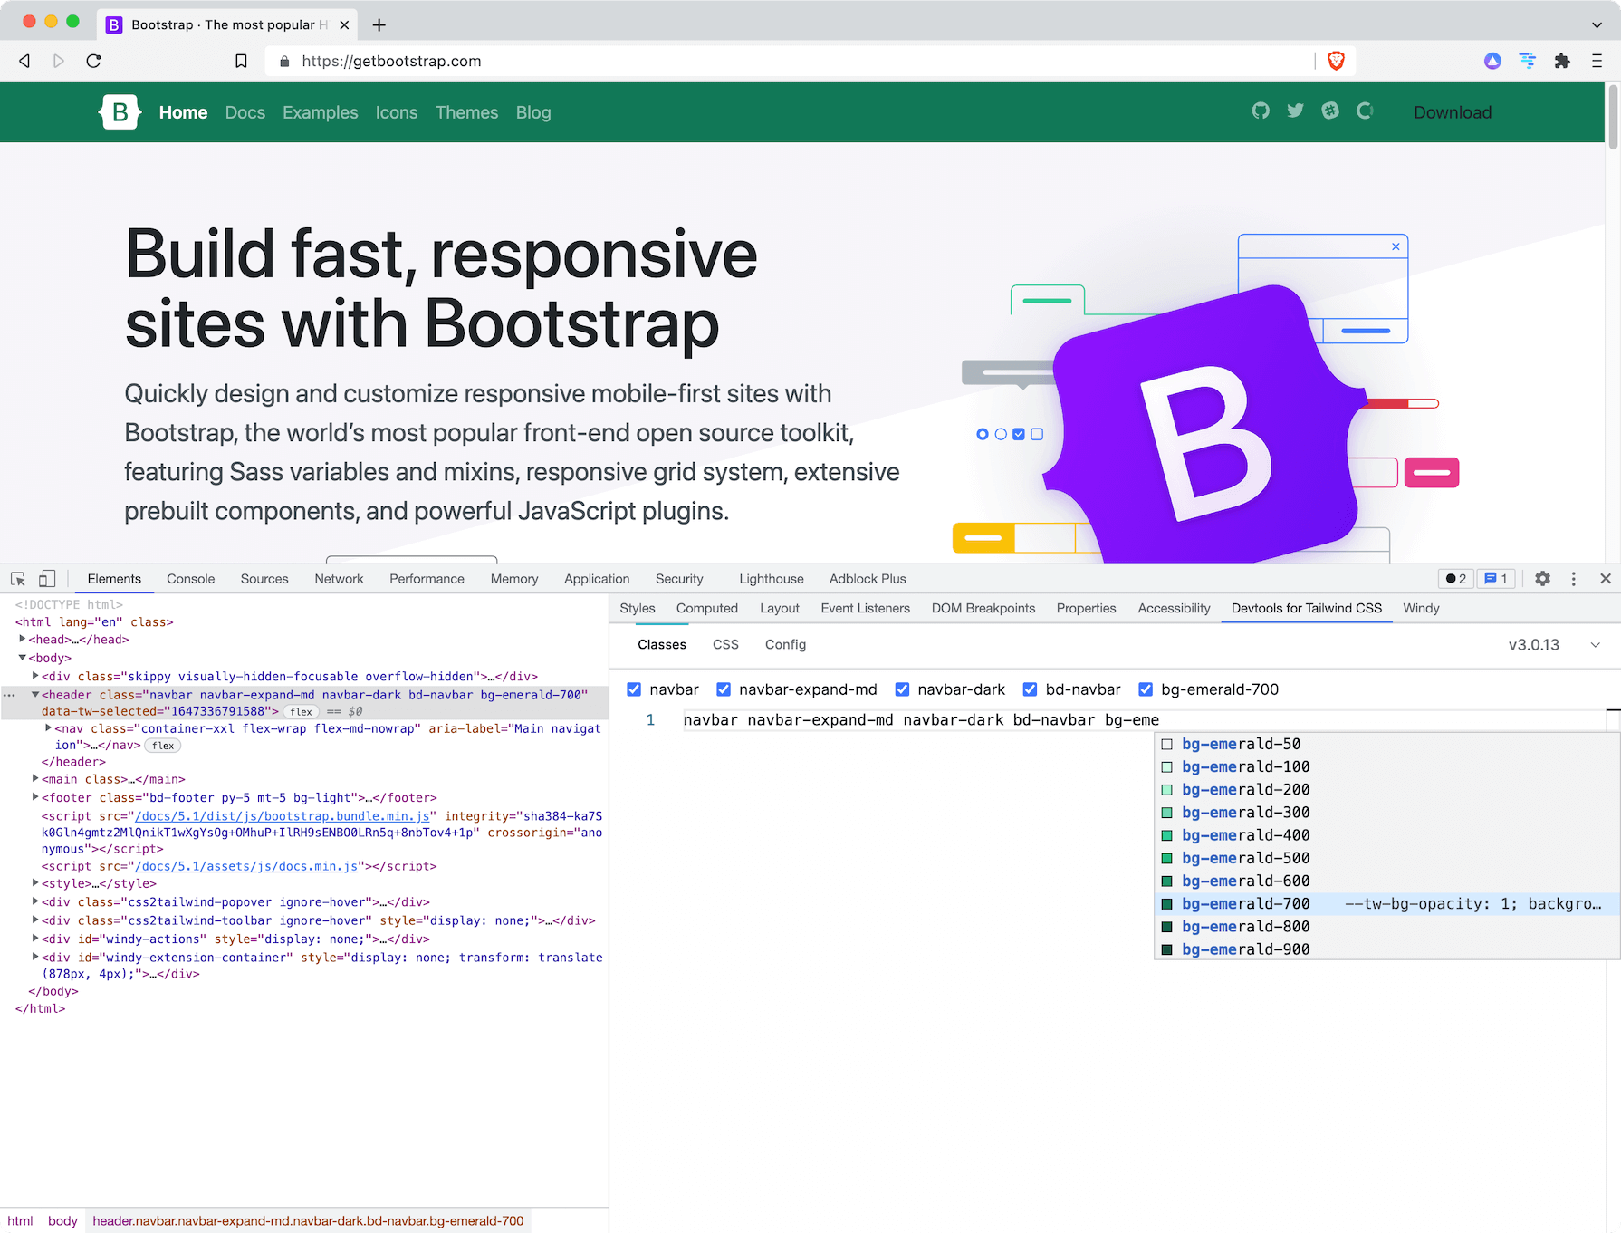The height and width of the screenshot is (1233, 1621).
Task: Open the GitHub icon link
Action: [1261, 111]
